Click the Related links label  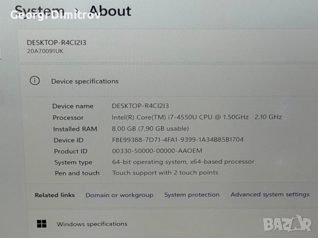[x=55, y=195]
